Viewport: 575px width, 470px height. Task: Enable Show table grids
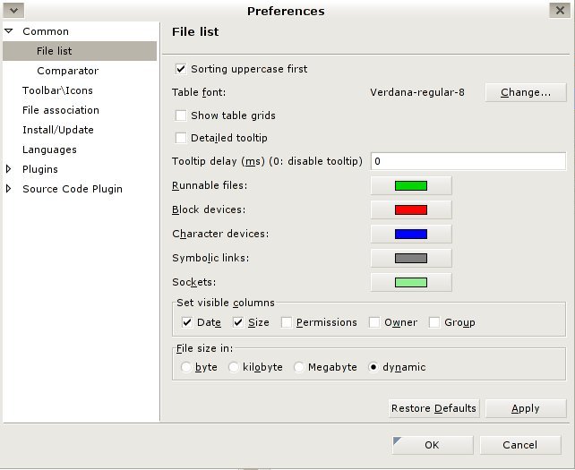(x=181, y=115)
